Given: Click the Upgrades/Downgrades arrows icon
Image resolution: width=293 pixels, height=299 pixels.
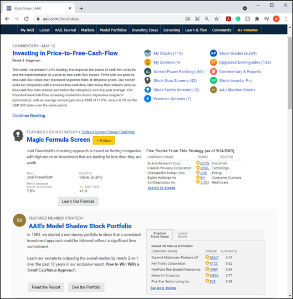Looking at the screenshot, I should coord(213,63).
